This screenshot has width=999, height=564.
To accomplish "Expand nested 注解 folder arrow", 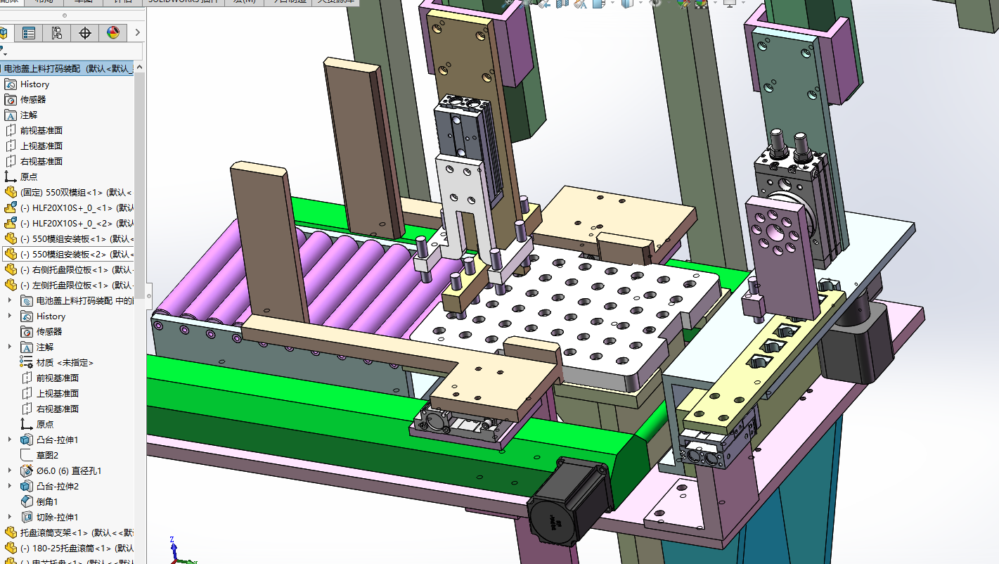I will tap(10, 347).
